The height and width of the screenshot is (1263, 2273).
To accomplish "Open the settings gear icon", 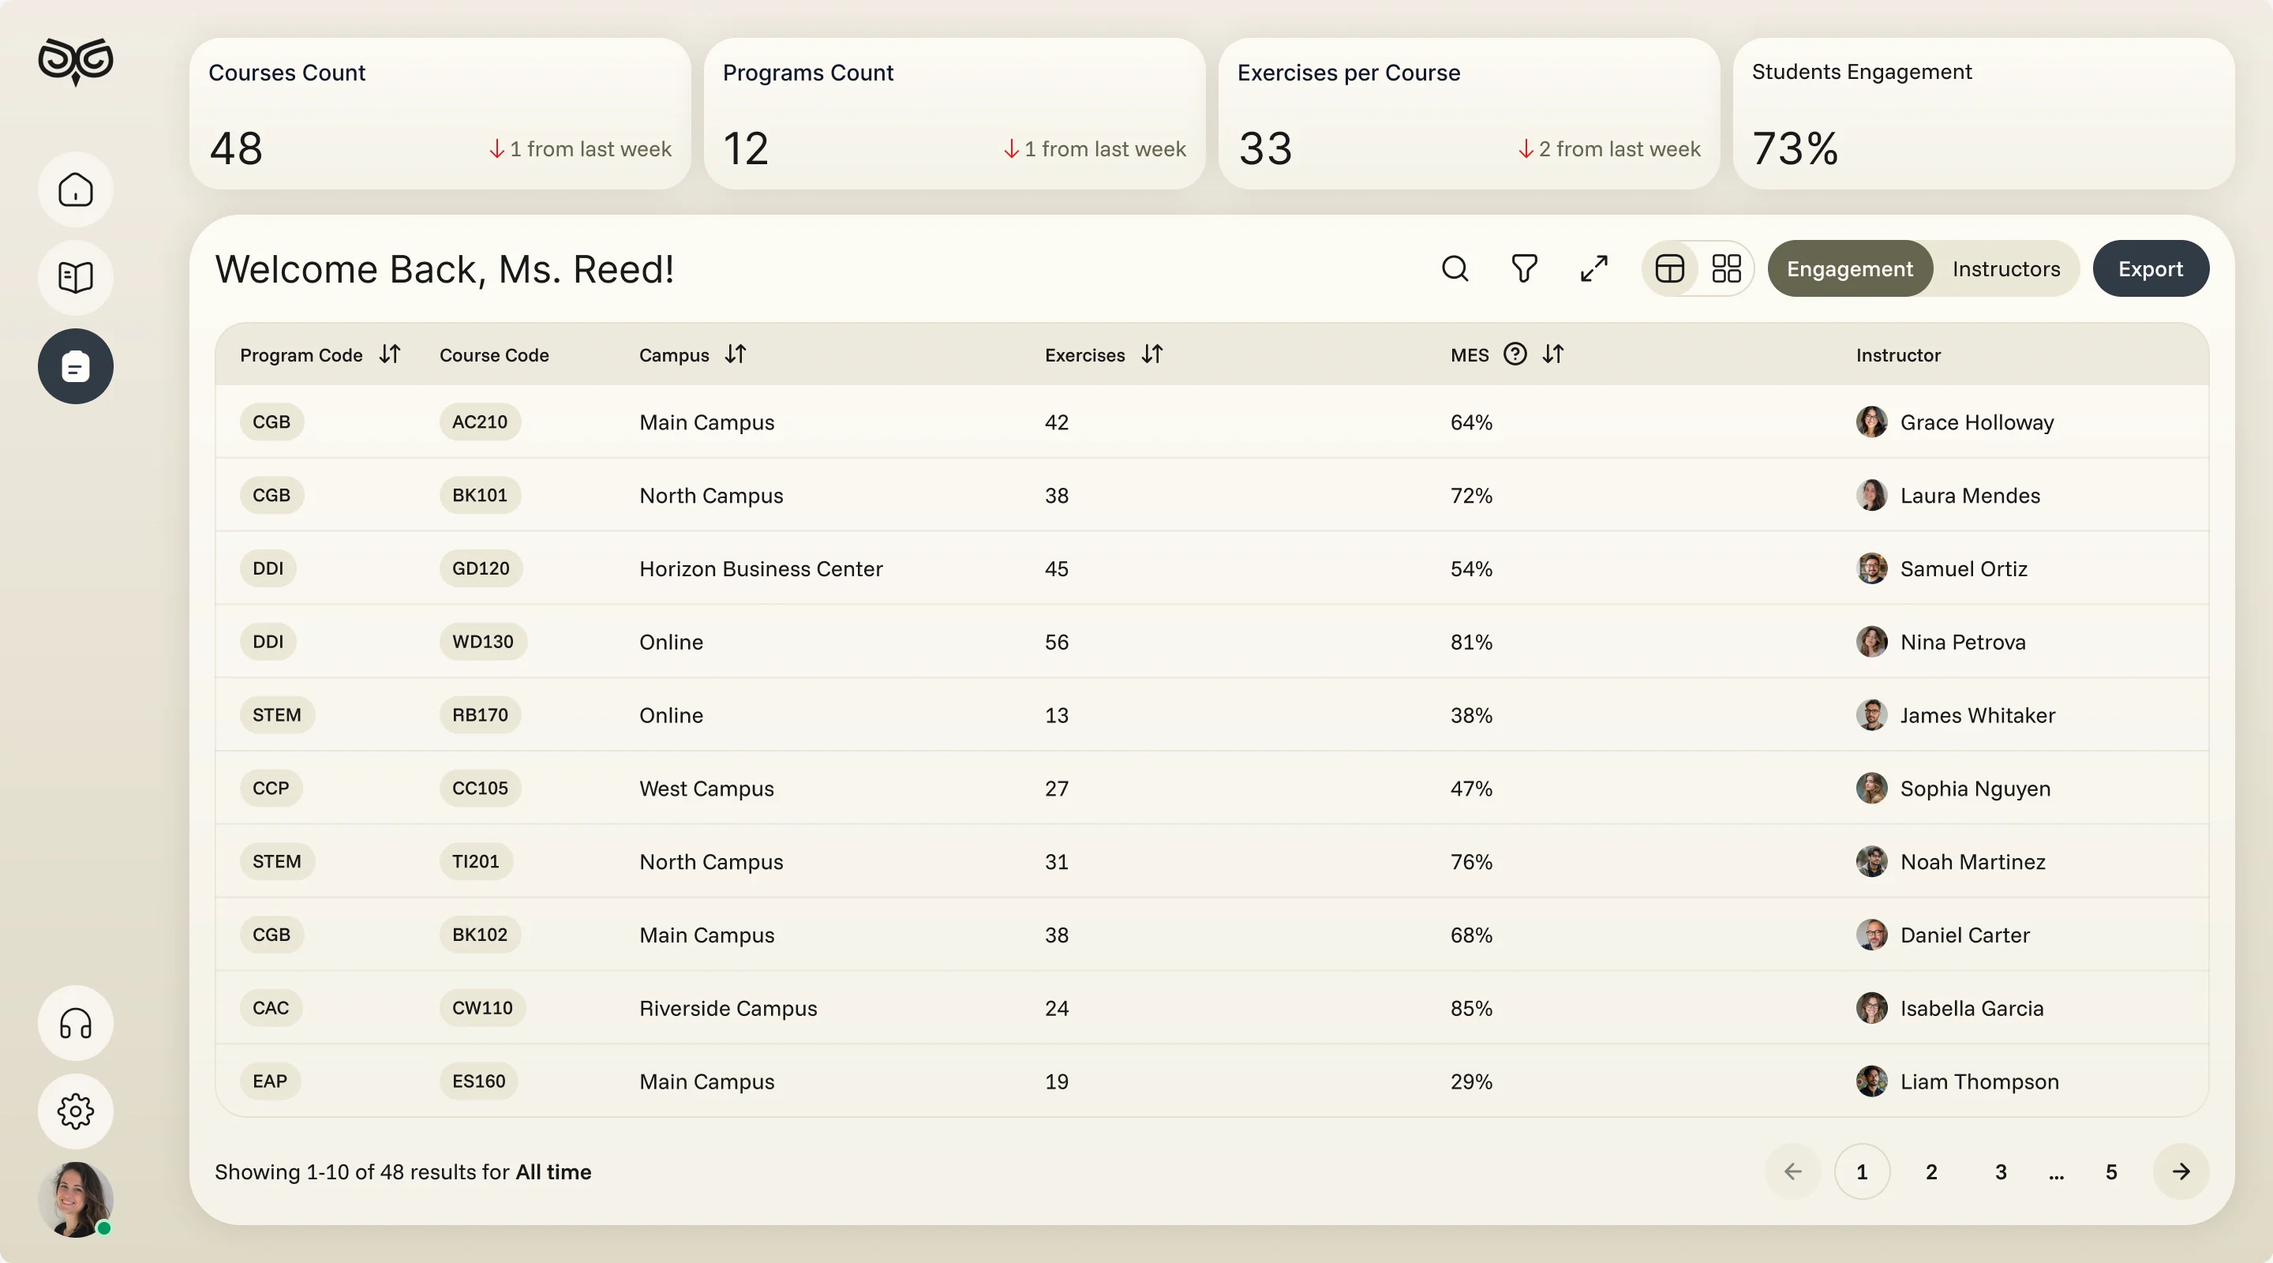I will click(76, 1112).
